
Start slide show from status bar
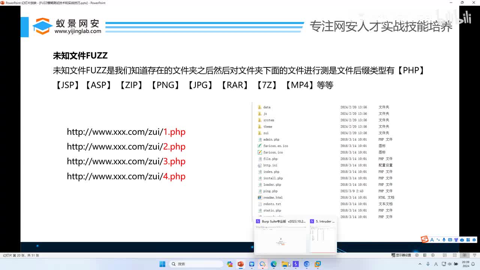pyautogui.click(x=474, y=255)
